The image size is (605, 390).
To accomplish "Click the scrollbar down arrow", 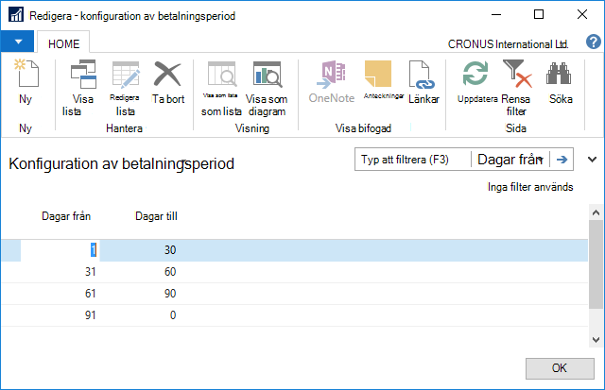I will [596, 340].
